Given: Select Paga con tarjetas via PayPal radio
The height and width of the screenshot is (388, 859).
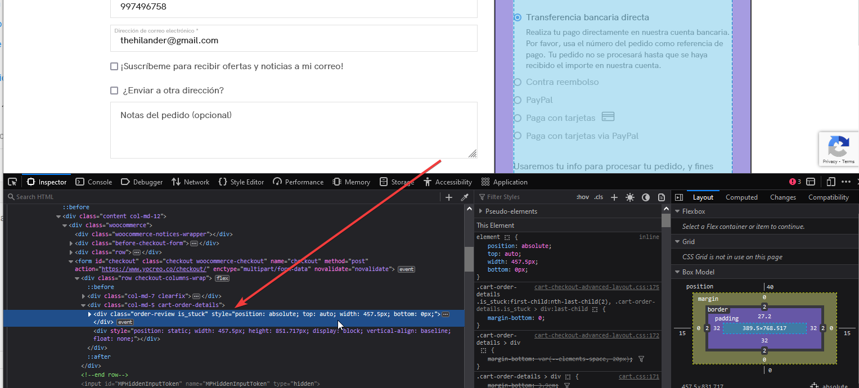Looking at the screenshot, I should click(518, 136).
